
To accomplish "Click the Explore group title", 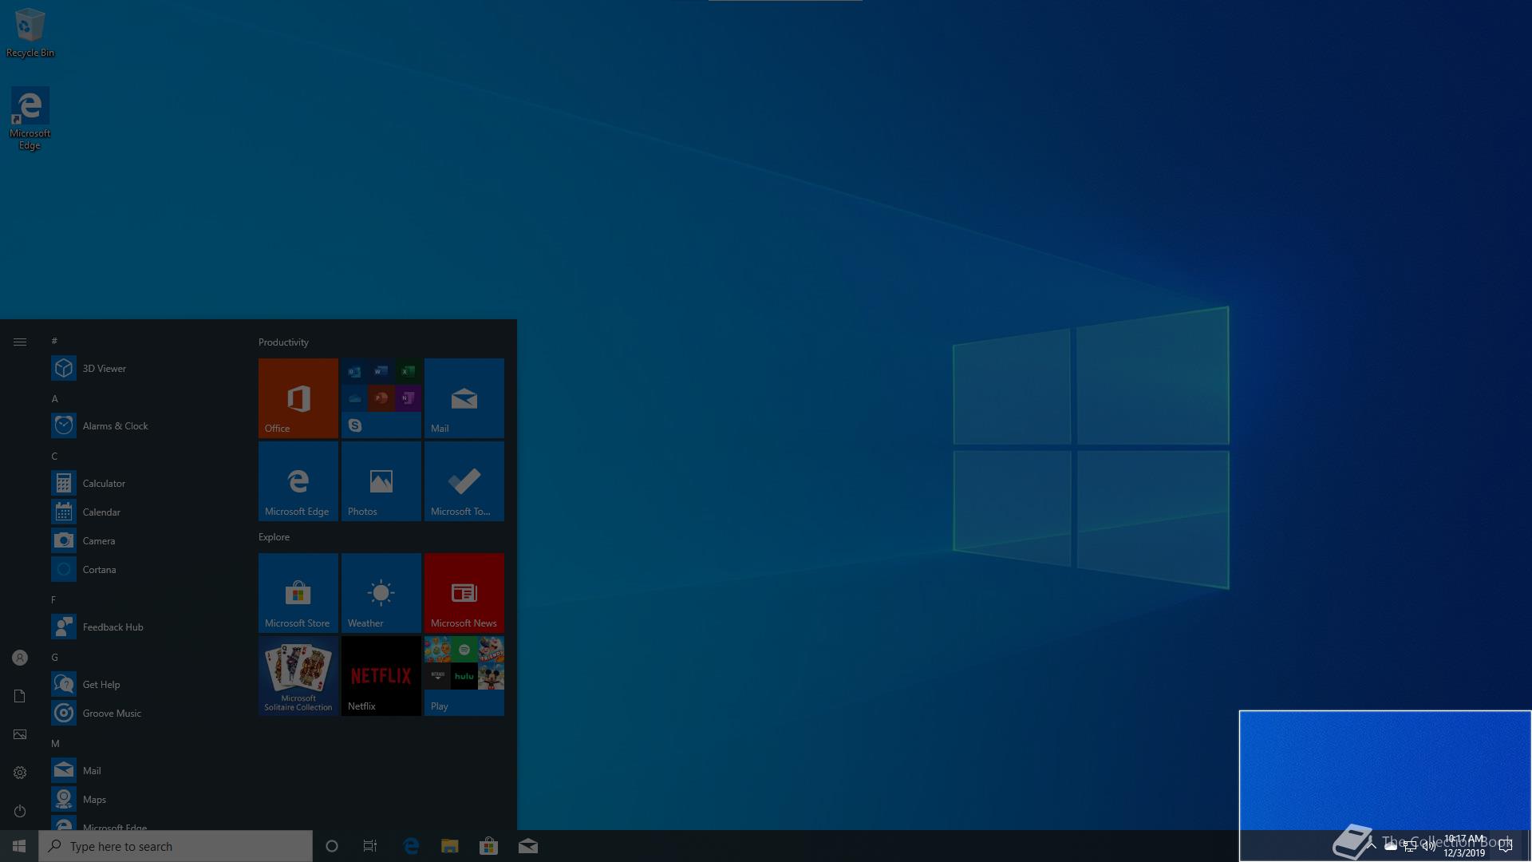I will (x=274, y=536).
